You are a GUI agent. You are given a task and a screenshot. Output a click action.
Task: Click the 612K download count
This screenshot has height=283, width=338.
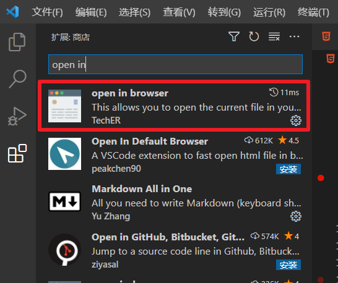coord(259,140)
